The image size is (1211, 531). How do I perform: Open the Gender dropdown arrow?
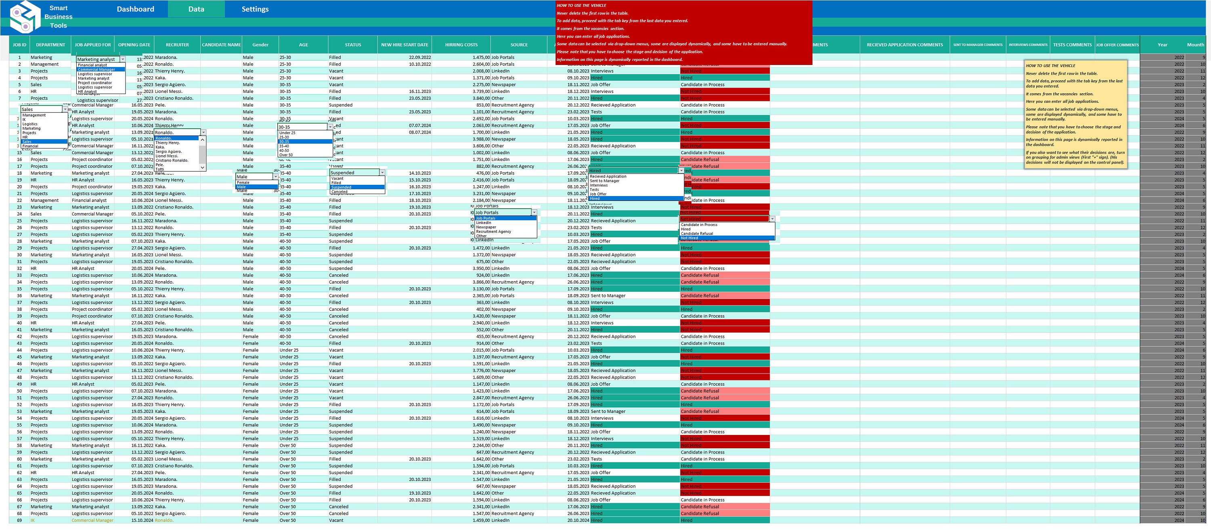pos(276,177)
